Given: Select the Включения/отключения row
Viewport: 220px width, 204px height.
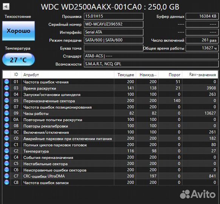Looking at the screenshot, I should point(110,132).
